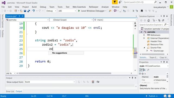Click Solution Explorer Home icon
This screenshot has width=174, height=98.
[x=149, y=20]
